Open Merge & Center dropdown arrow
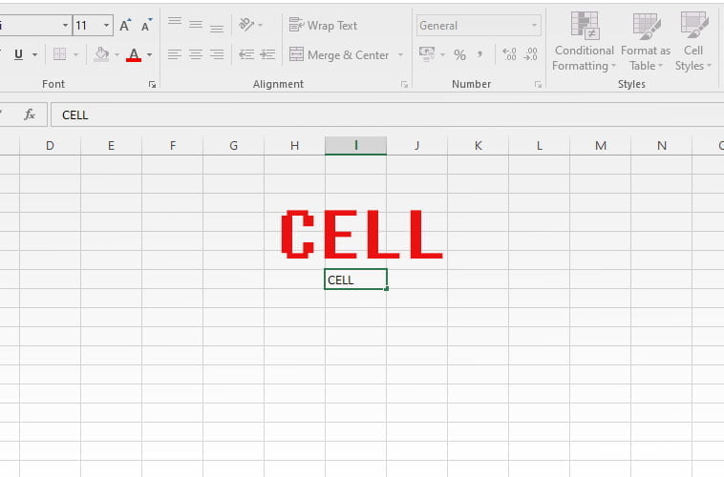This screenshot has height=477, width=724. (400, 55)
